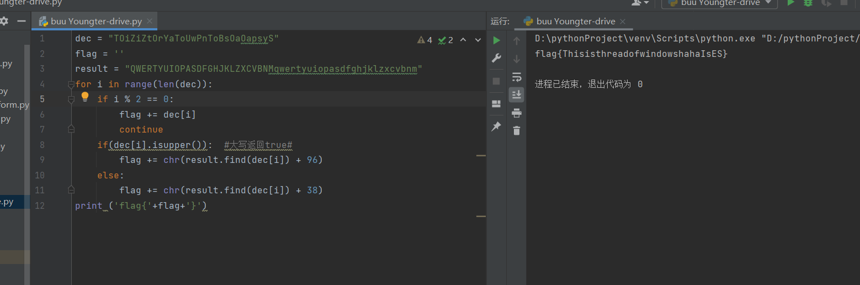Clear console with trash icon
The width and height of the screenshot is (860, 285).
click(517, 131)
